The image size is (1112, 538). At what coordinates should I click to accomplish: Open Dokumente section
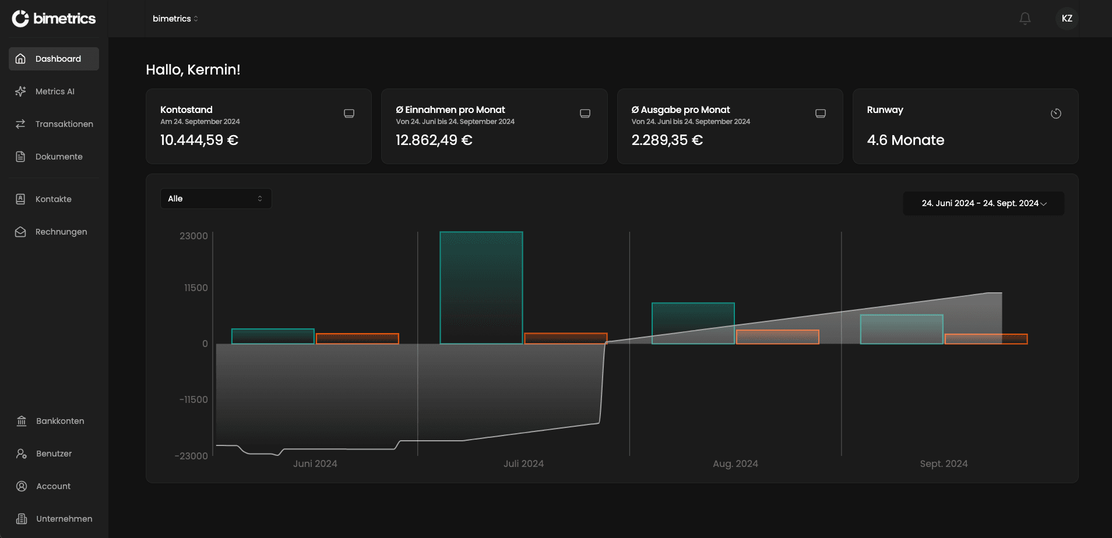[54, 157]
